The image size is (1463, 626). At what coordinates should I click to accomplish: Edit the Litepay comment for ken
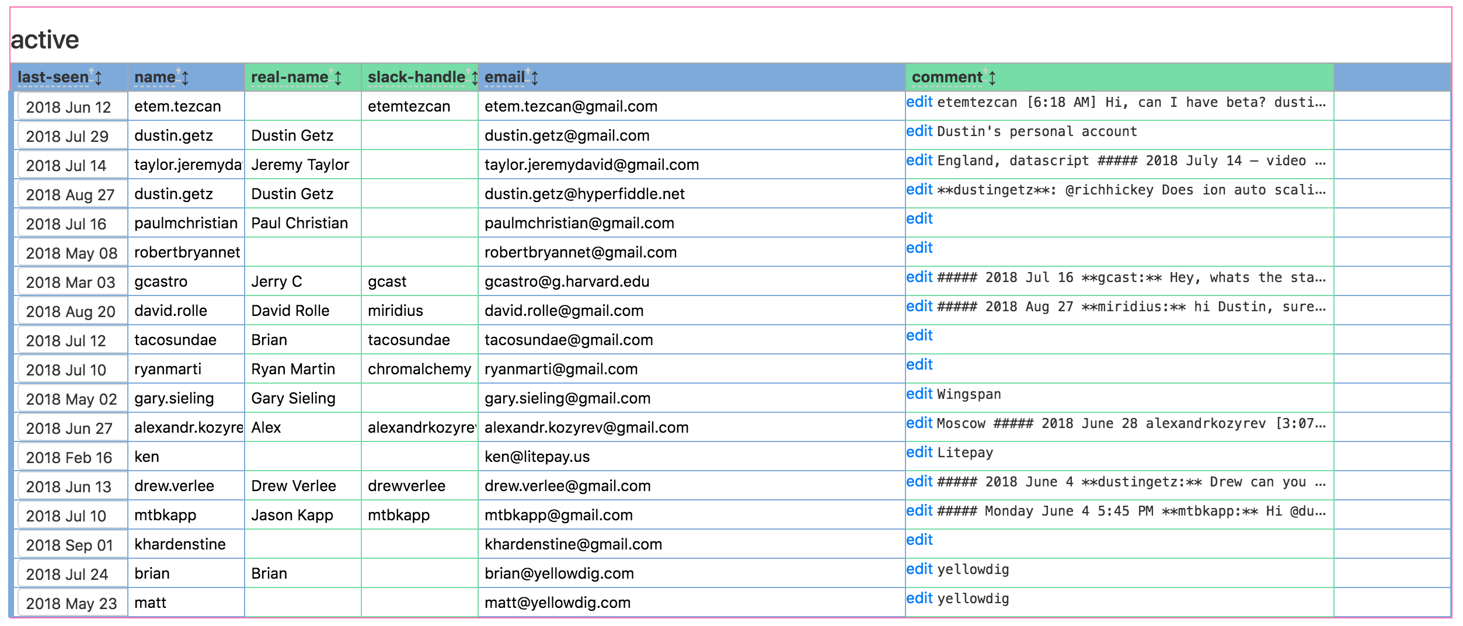pyautogui.click(x=919, y=453)
